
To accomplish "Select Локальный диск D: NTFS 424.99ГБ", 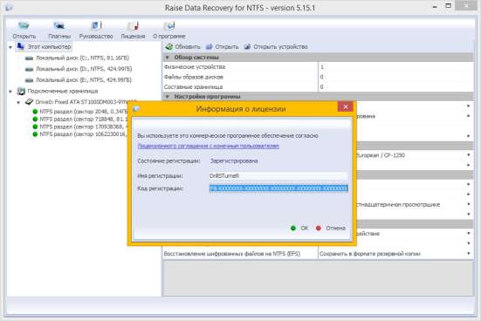I will [x=84, y=69].
